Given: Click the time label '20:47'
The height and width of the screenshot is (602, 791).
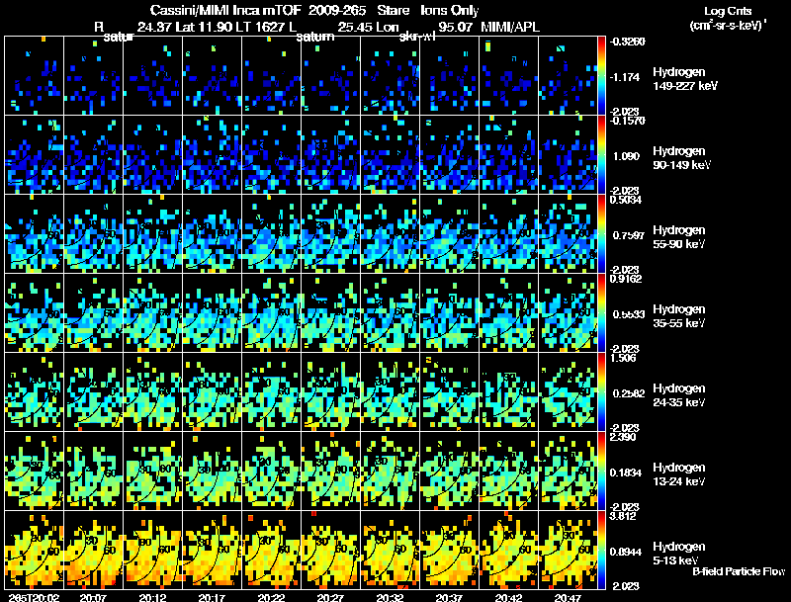Looking at the screenshot, I should [x=568, y=597].
